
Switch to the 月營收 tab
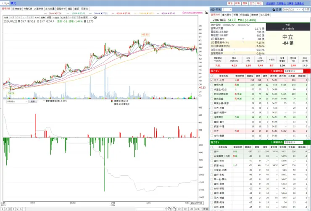(84, 9)
